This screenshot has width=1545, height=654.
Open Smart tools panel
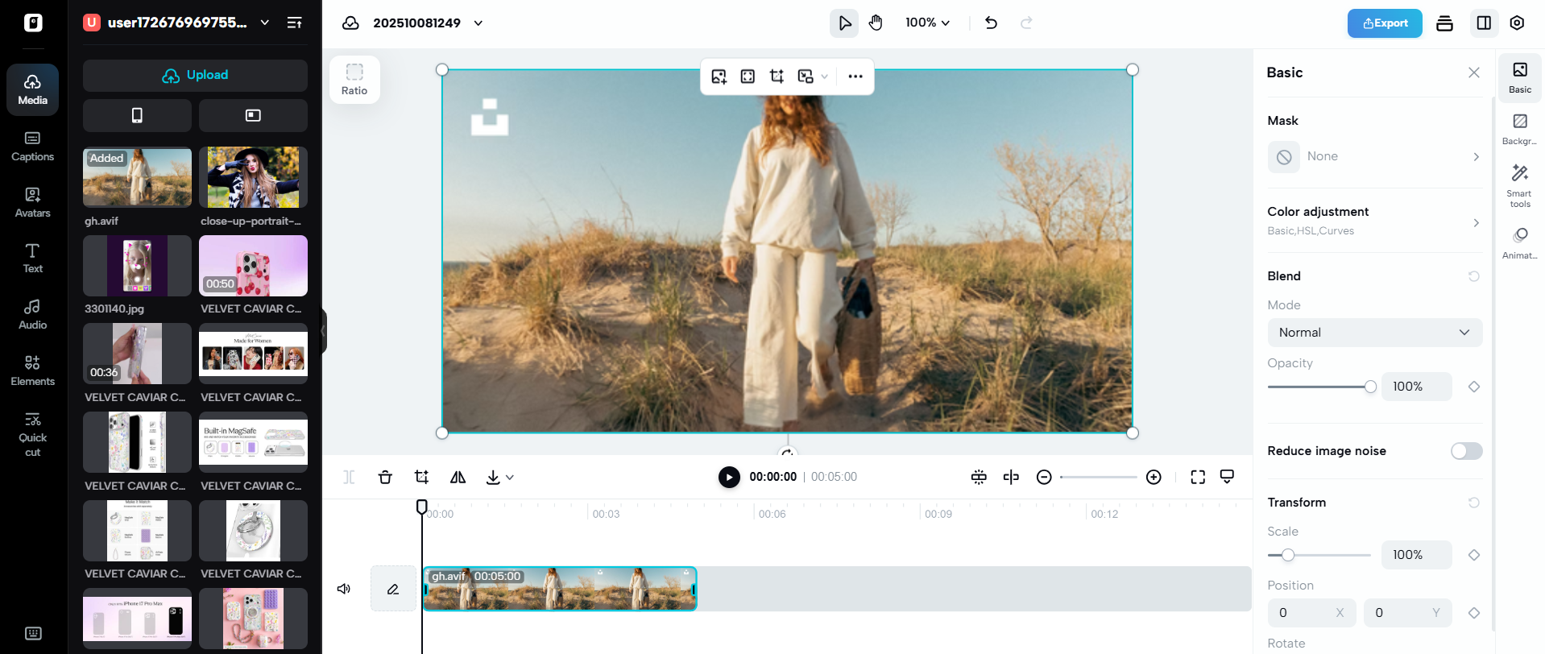[x=1519, y=185]
